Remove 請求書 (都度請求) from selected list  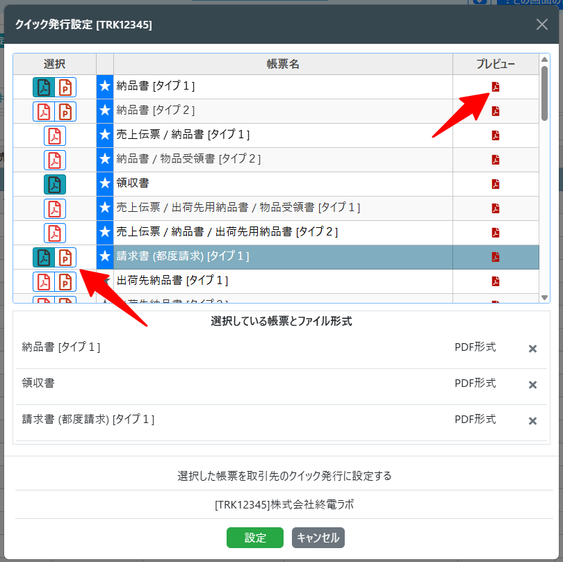[x=532, y=421]
